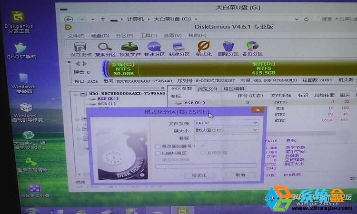357x214 pixels.
Task: Click 保存更改 toolbar icon
Action: pyautogui.click(x=80, y=49)
